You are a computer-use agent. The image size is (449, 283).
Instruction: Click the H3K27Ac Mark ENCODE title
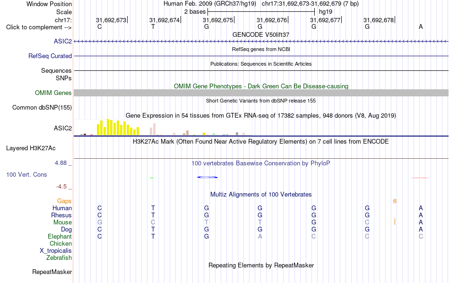click(x=261, y=142)
